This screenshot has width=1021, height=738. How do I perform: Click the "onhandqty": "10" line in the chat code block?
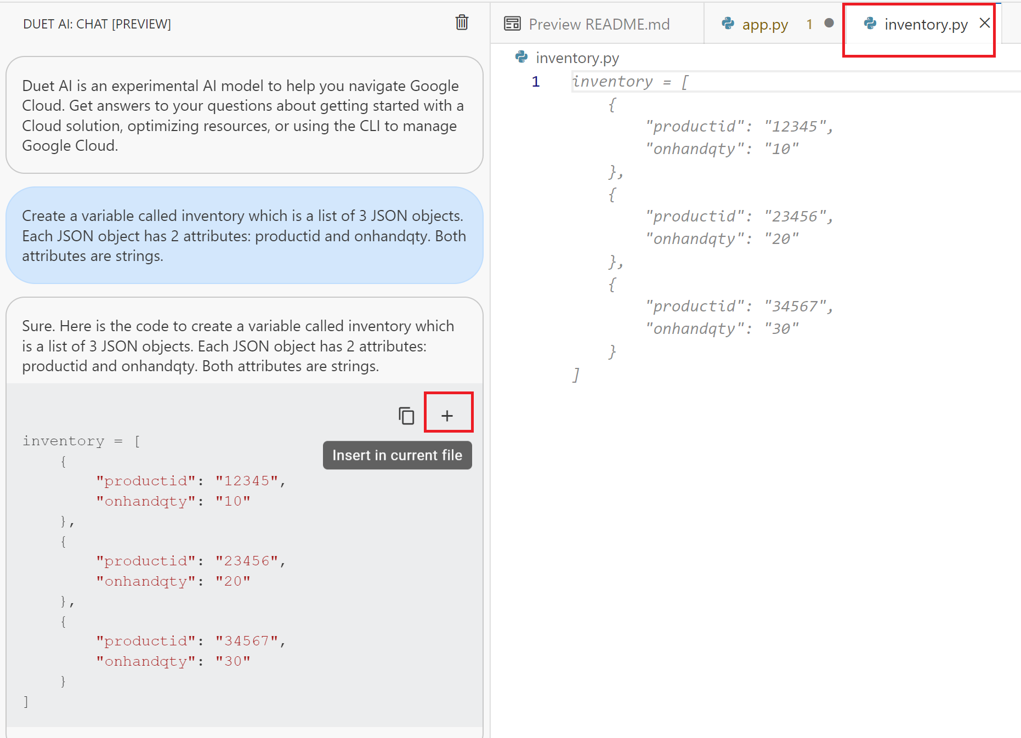point(173,501)
